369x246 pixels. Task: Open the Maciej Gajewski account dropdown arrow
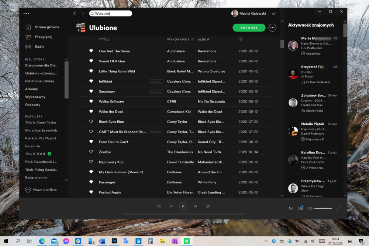(274, 14)
